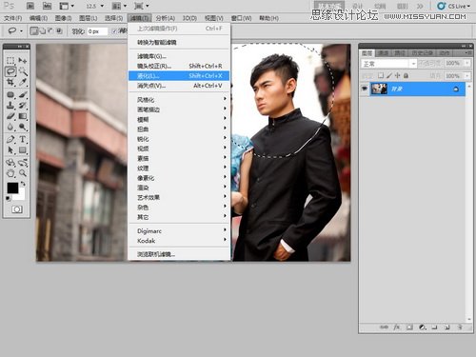Select the Rectangle shape tool
The image size is (476, 357).
[23, 150]
